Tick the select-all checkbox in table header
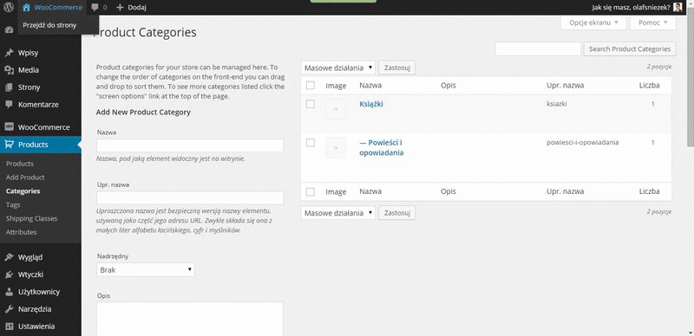The height and width of the screenshot is (336, 694). 311,86
